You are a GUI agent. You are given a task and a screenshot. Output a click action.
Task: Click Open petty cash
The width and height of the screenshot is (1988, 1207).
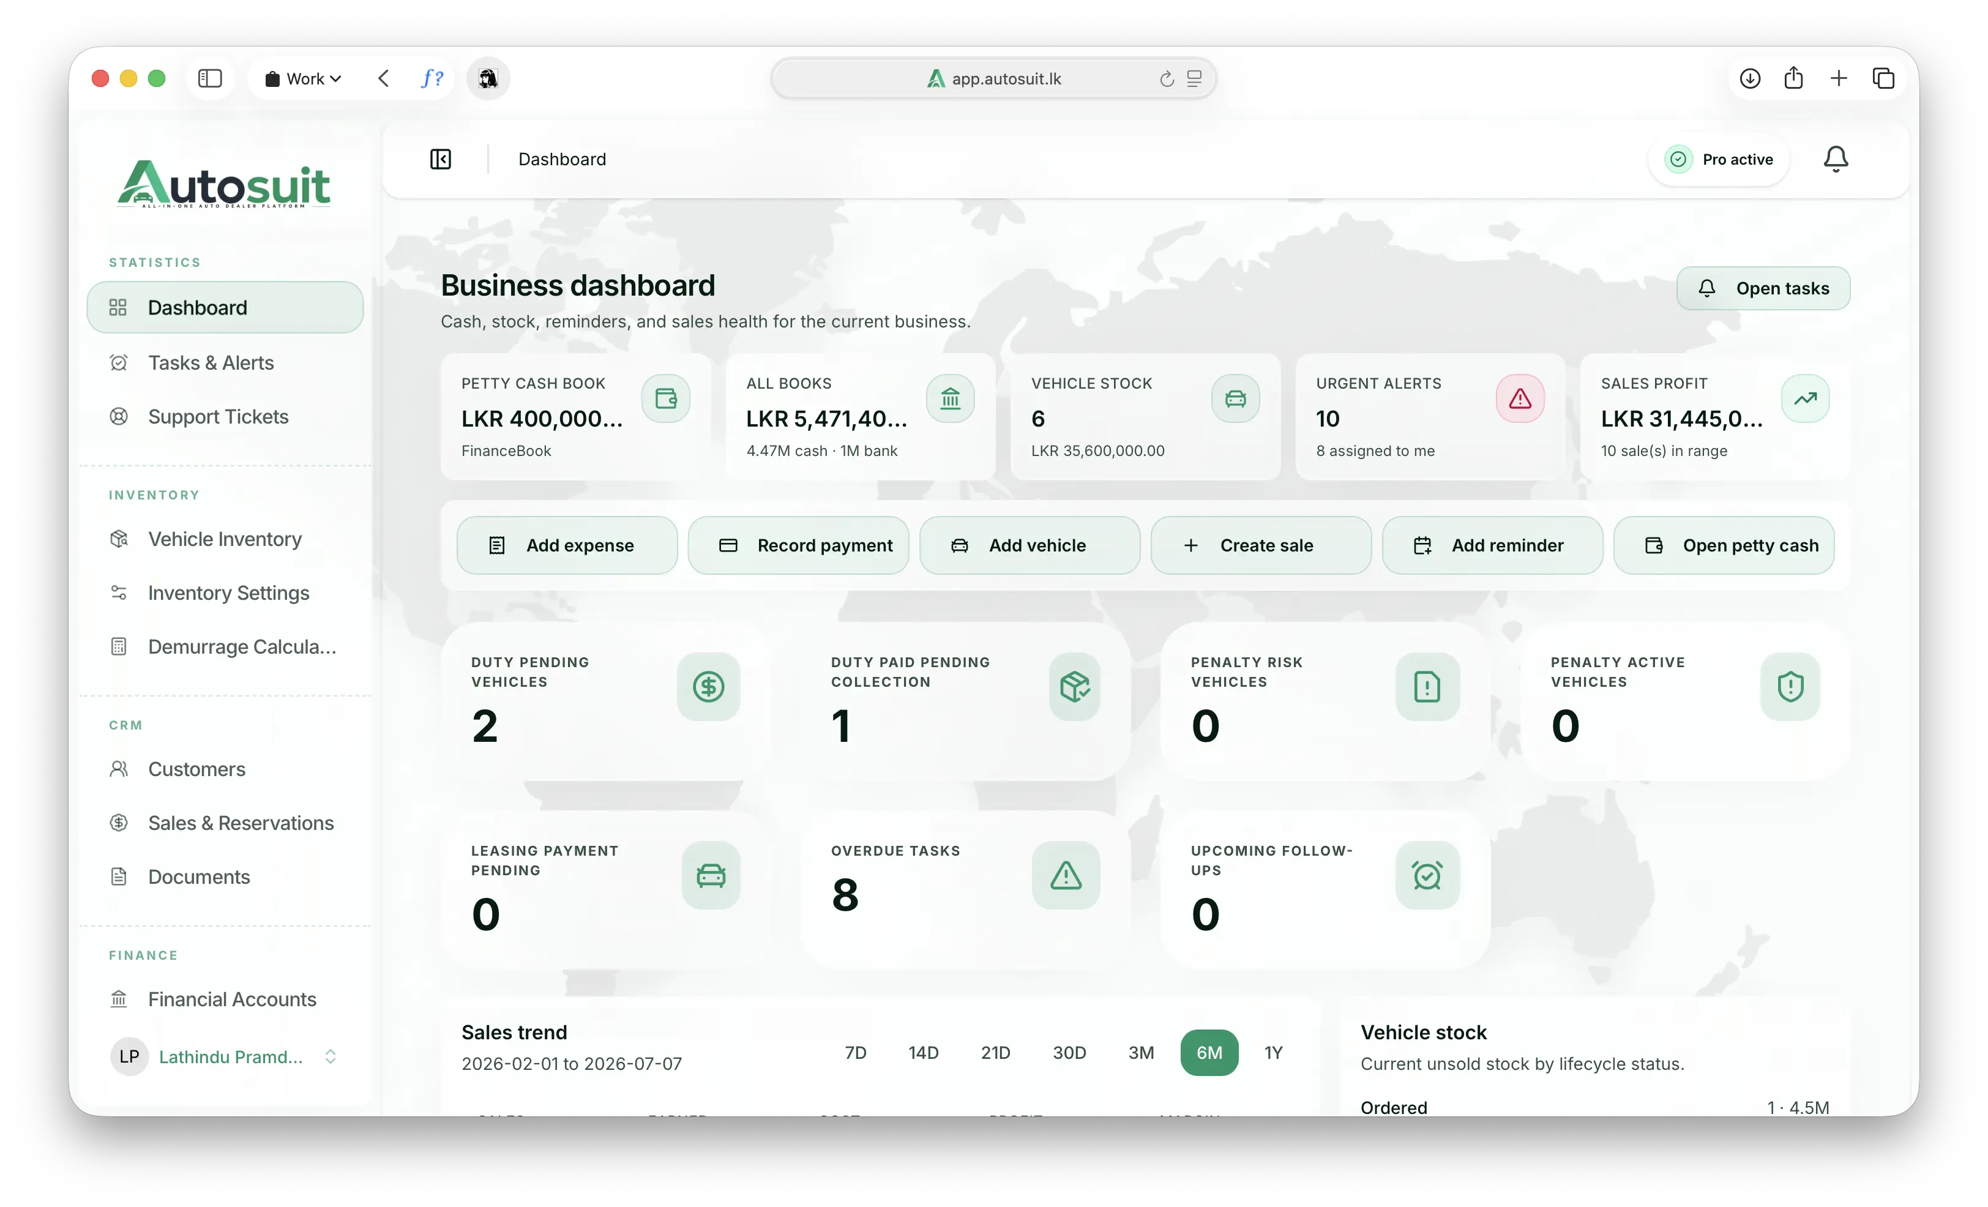coord(1724,545)
